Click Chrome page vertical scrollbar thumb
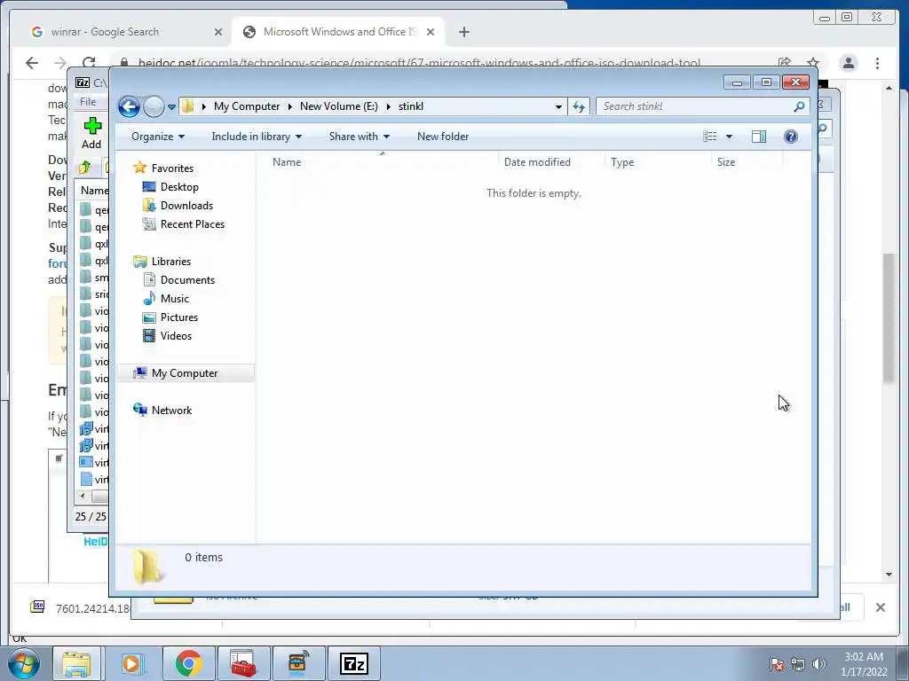The width and height of the screenshot is (909, 681). click(889, 318)
